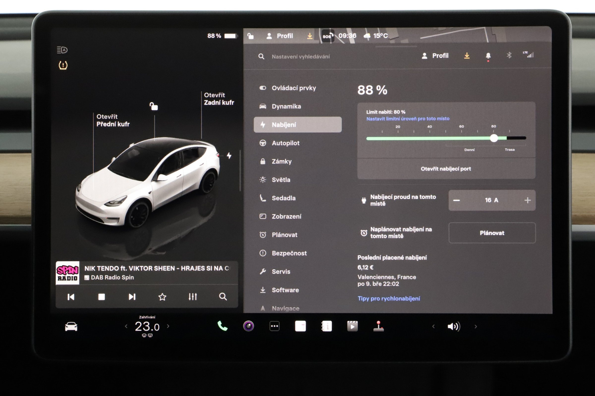Tap the Plánovat charging schedule button
The width and height of the screenshot is (595, 396).
pyautogui.click(x=492, y=233)
